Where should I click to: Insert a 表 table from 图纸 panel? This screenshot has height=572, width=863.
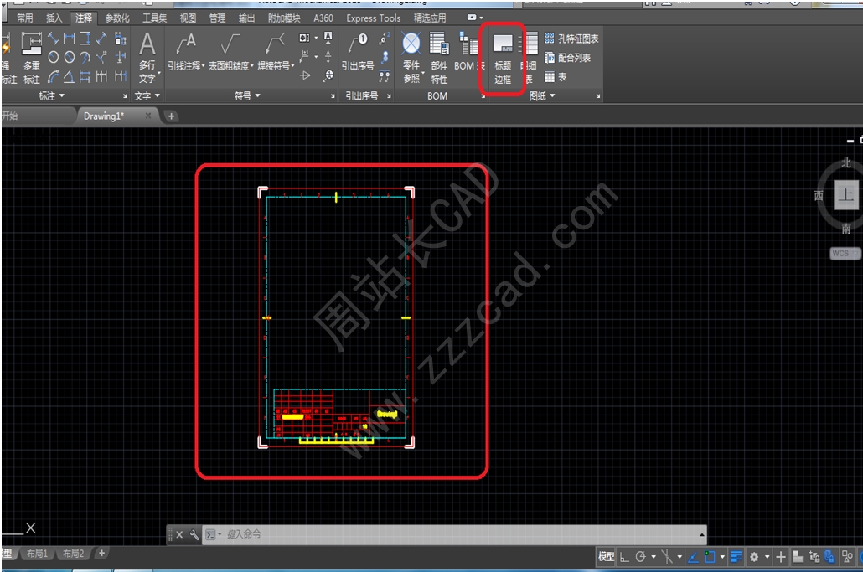[x=556, y=77]
